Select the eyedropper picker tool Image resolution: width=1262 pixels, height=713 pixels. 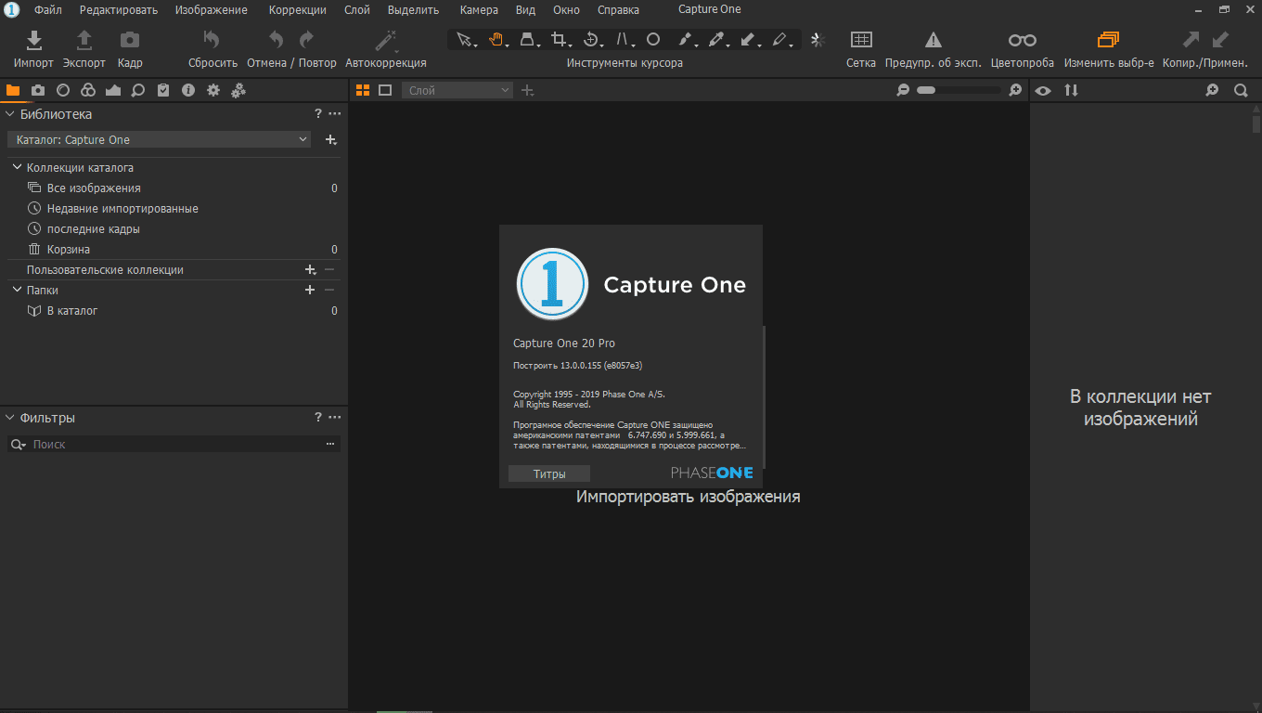click(717, 40)
